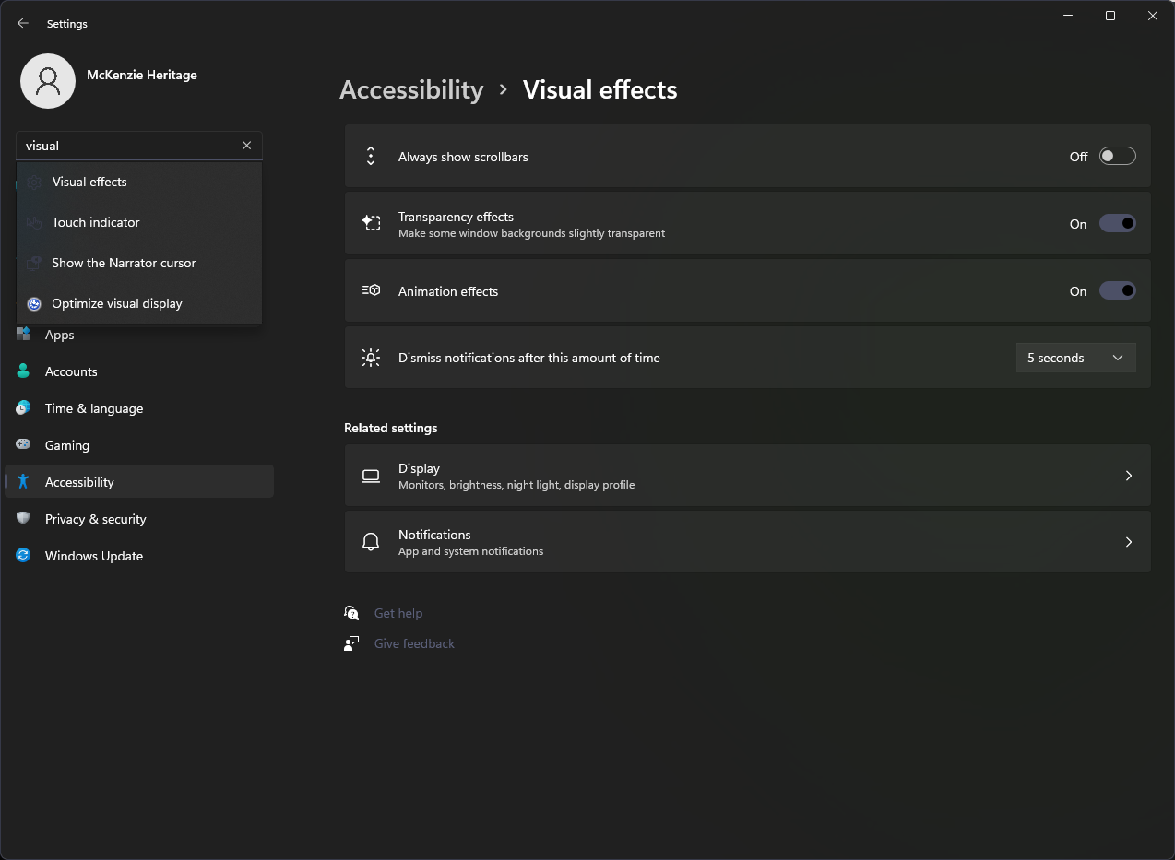Open the Get help link

(x=398, y=613)
